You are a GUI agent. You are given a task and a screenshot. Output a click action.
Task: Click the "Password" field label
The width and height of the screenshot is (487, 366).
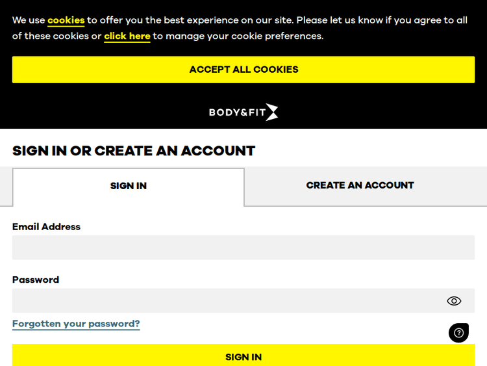[36, 280]
